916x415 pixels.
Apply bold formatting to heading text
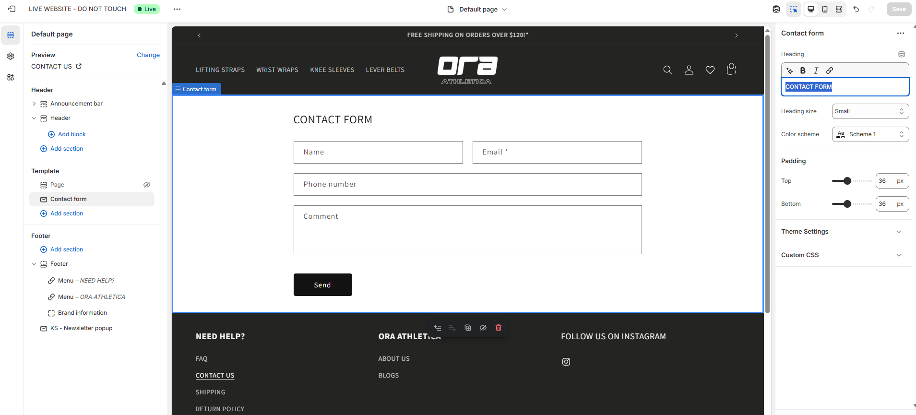tap(803, 71)
